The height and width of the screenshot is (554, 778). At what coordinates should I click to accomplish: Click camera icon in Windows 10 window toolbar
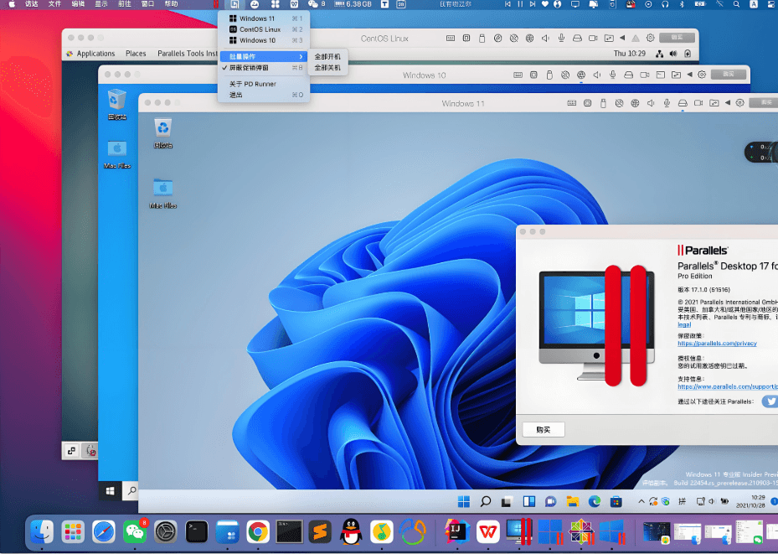645,75
